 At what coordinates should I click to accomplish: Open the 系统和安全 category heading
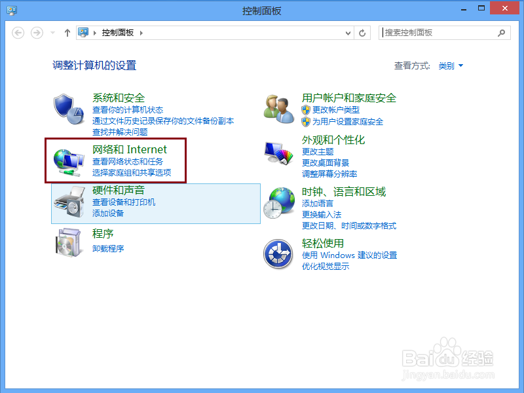119,98
